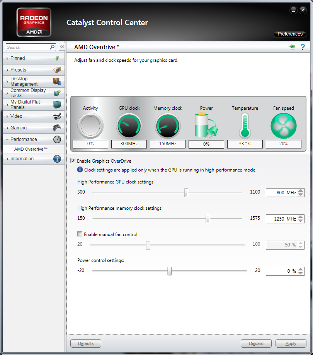Decrease GPU clock with the down stepper arrow
The image size is (313, 355).
coord(301,194)
